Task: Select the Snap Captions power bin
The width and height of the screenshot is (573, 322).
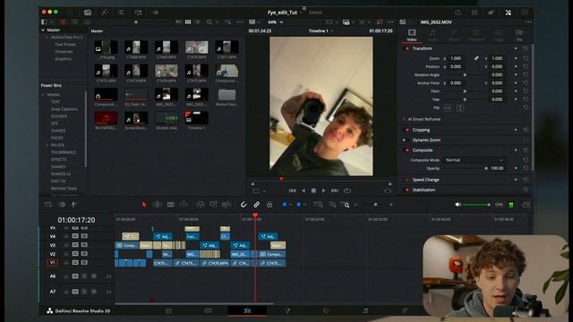Action: 64,109
